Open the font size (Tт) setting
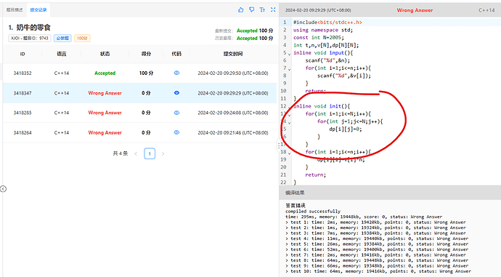This screenshot has height=277, width=501. (262, 10)
